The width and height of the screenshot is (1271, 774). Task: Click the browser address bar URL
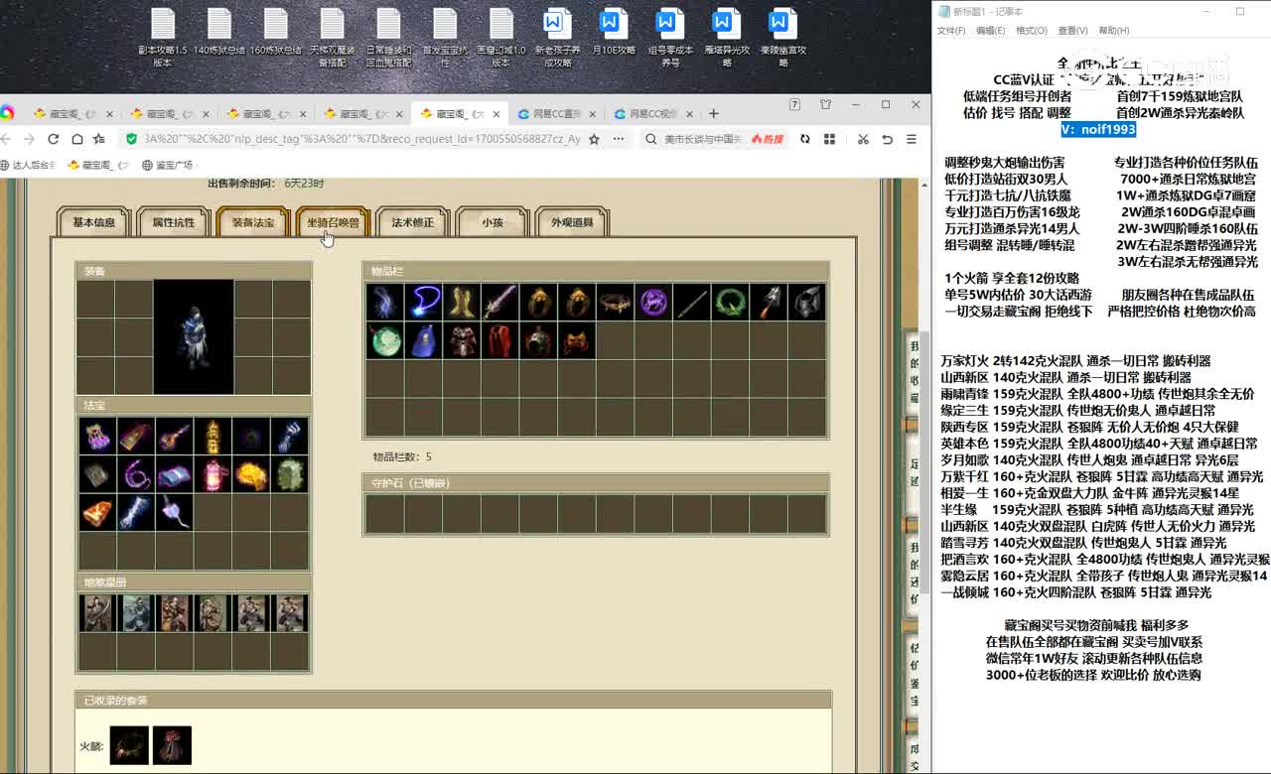(x=362, y=139)
